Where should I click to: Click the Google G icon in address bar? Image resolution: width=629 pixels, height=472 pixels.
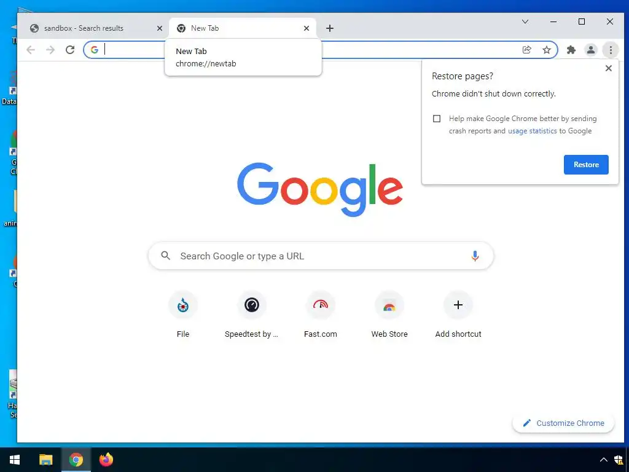(94, 50)
